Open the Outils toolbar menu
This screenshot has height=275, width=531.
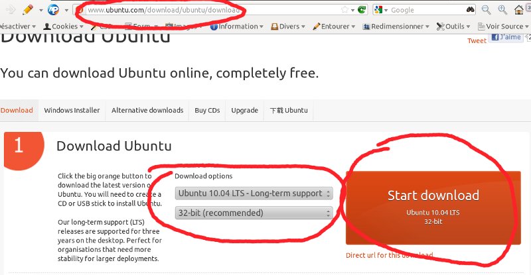click(453, 27)
